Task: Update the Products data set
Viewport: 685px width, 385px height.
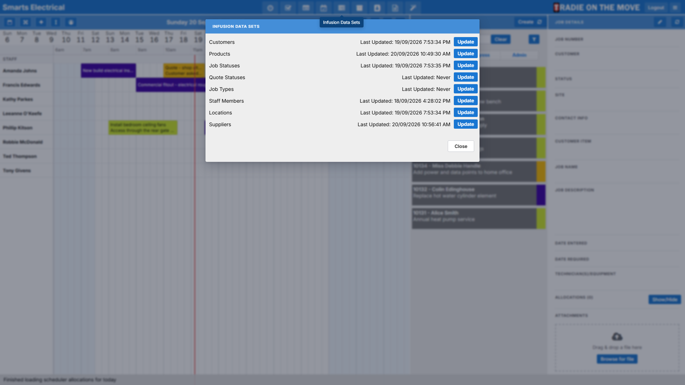Action: tap(466, 53)
